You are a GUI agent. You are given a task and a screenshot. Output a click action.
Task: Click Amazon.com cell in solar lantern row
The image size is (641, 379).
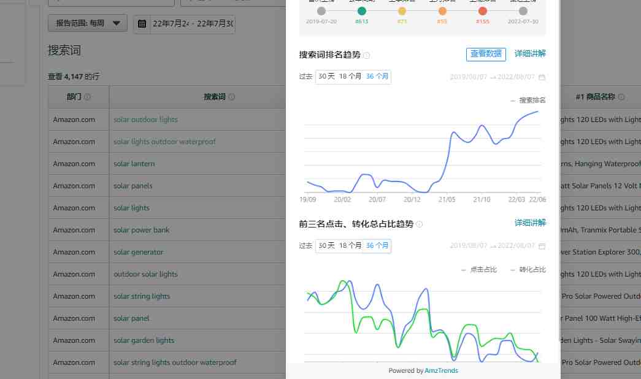coord(74,164)
